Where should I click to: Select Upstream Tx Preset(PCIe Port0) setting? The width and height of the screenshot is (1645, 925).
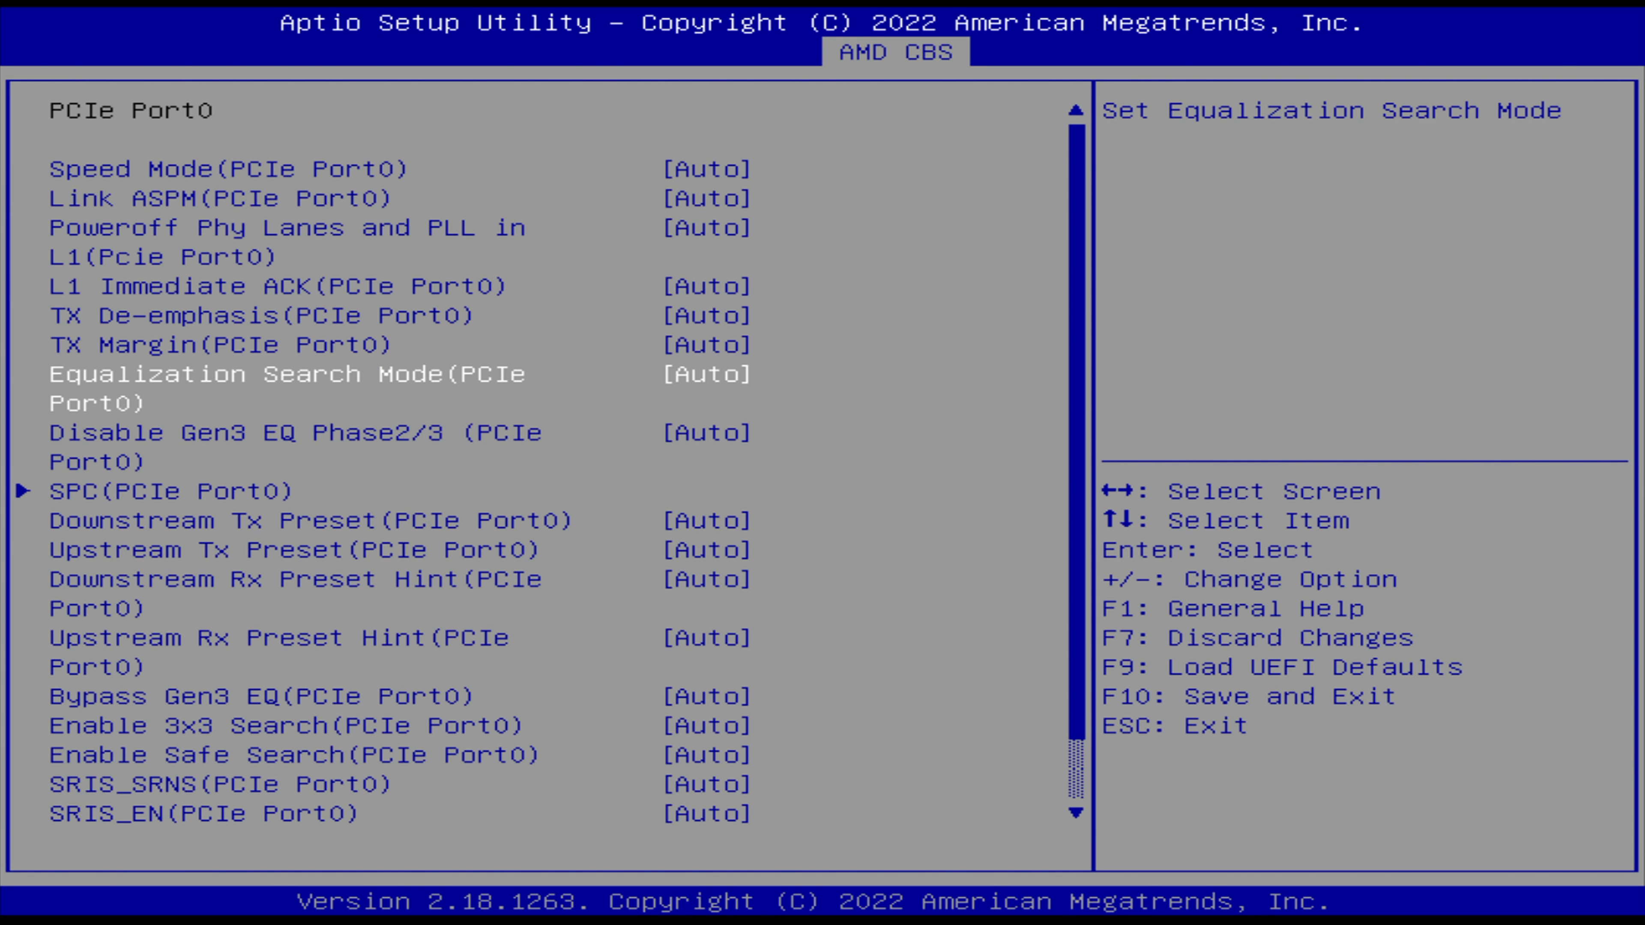tap(294, 550)
